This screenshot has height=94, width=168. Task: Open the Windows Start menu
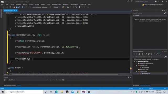[3, 92]
